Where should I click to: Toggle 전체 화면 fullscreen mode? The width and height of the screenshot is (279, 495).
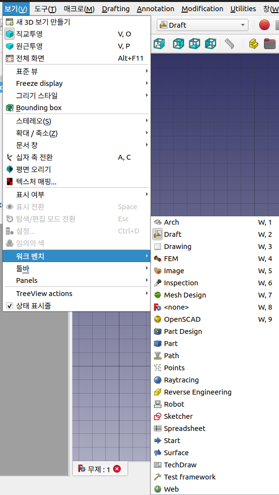coord(77,58)
